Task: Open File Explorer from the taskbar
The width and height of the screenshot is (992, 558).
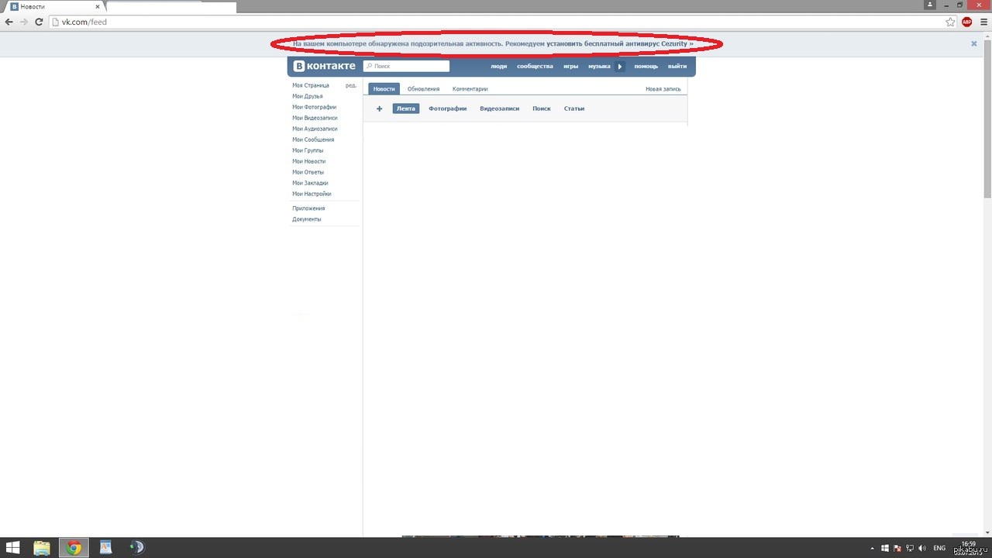Action: pyautogui.click(x=42, y=548)
